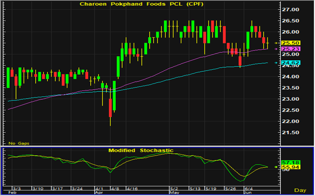Click the yellow arrow beside 25.50
Viewport: 315px width, 196px height.
276,43
